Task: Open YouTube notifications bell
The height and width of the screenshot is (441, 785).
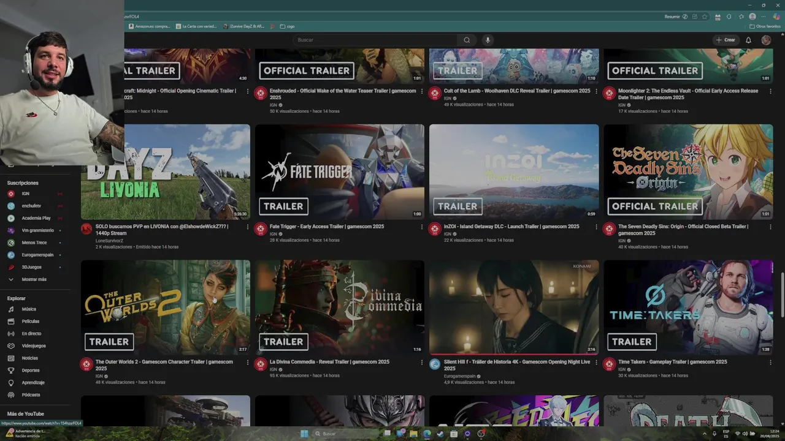Action: 748,40
